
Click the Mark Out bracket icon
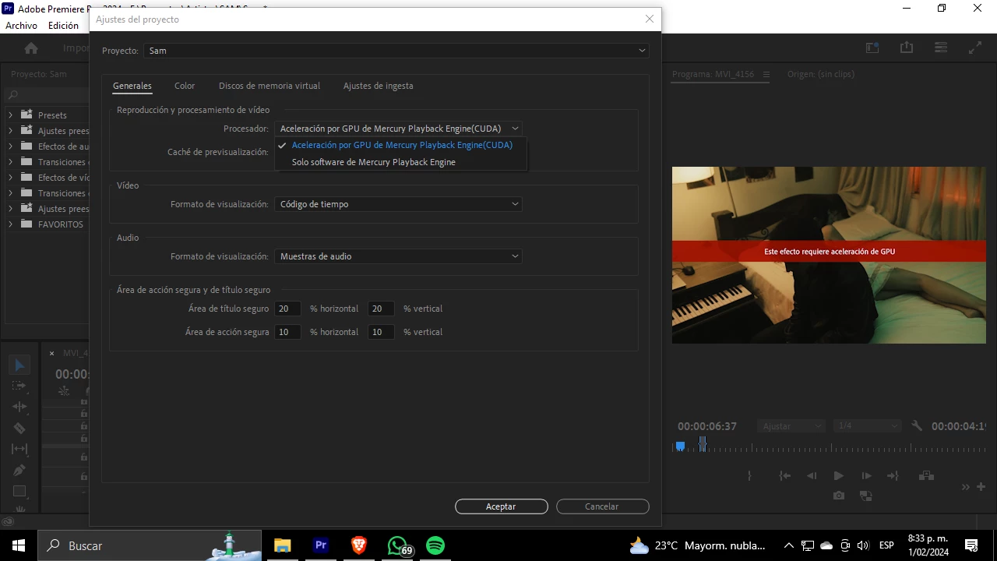click(749, 475)
